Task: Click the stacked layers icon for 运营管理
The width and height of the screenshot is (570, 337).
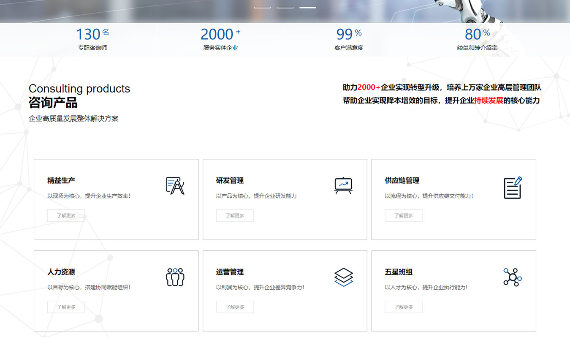Action: pos(343,277)
